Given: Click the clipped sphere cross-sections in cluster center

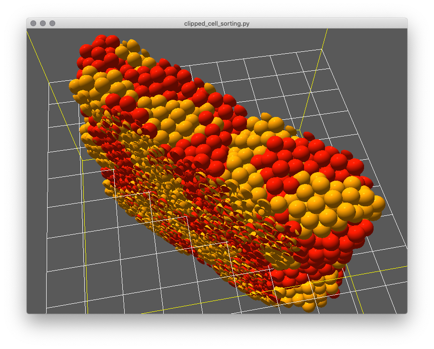Looking at the screenshot, I should point(190,200).
